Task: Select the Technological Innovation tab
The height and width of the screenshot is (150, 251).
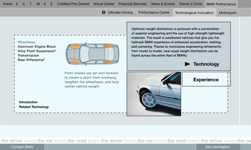Action: [194, 13]
